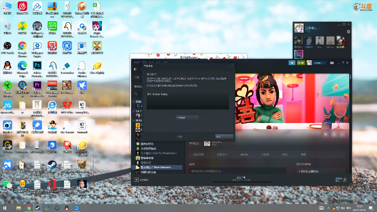377x212 pixels.
Task: Click Steam back arrow navigation
Action: coord(135,69)
